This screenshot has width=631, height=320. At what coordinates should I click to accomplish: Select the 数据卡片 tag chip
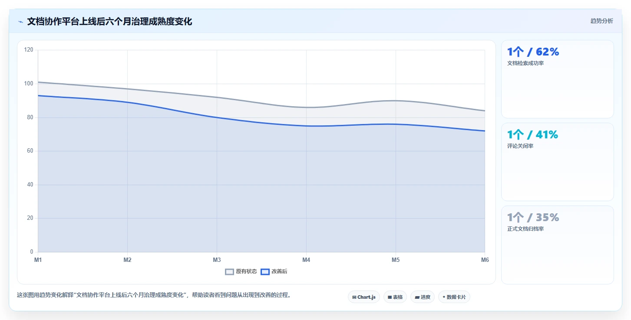pos(454,297)
